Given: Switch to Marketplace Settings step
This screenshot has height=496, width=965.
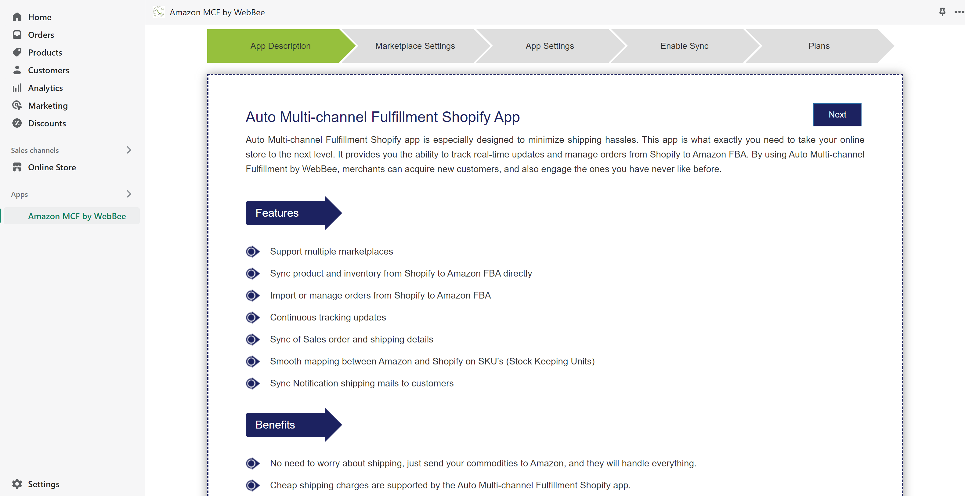Looking at the screenshot, I should [415, 46].
